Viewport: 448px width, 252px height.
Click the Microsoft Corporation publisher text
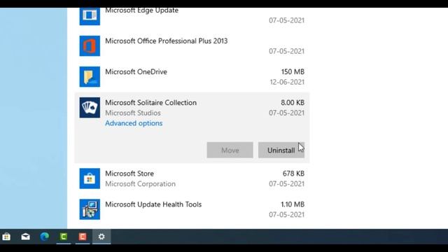140,183
